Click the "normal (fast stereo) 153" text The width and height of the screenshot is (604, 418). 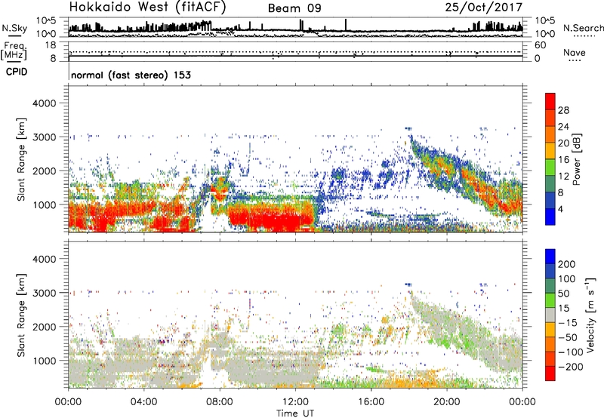coord(131,75)
